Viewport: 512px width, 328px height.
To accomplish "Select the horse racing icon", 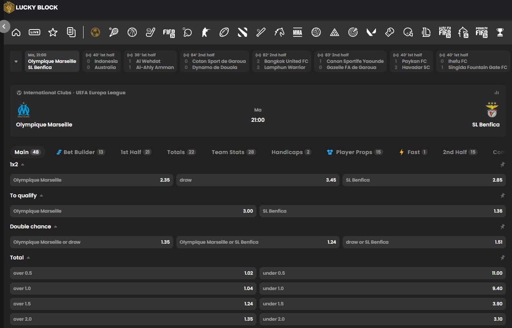I will point(279,32).
